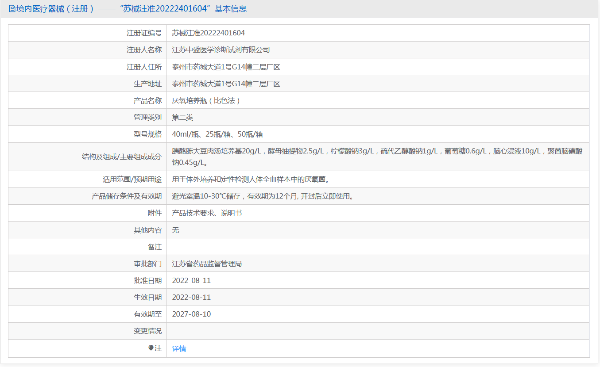Click the 其他内容 label

[x=148, y=230]
